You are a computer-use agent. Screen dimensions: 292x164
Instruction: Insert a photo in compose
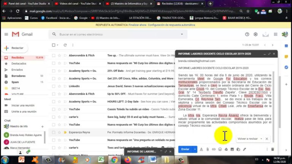point(232,149)
